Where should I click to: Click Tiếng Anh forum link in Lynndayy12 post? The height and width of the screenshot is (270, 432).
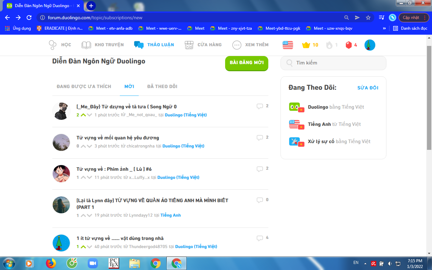point(171,215)
